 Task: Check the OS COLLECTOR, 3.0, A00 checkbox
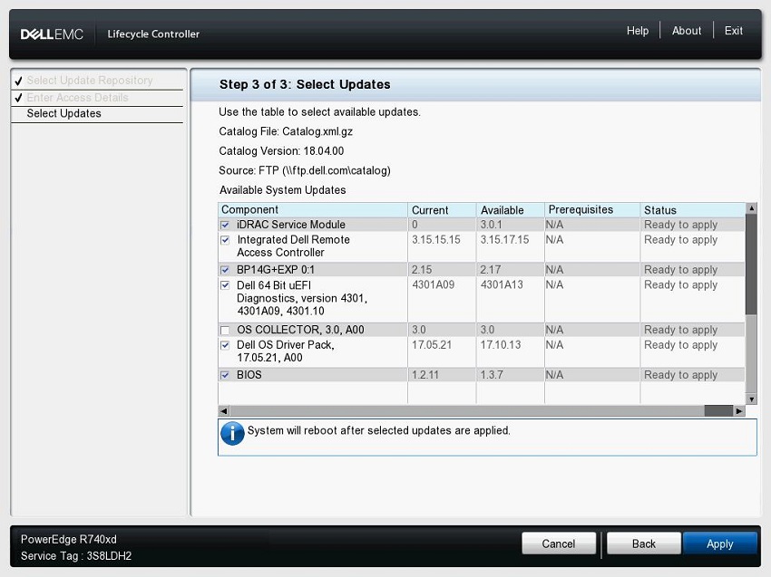[225, 330]
